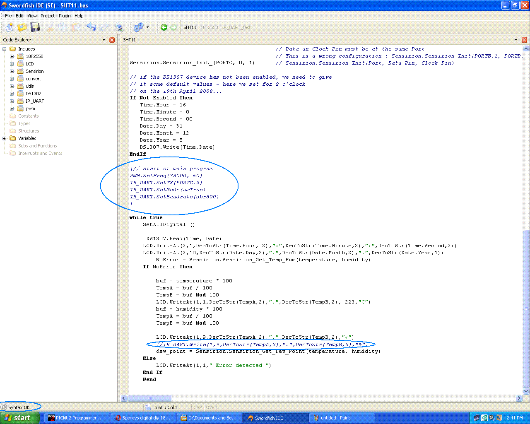The image size is (530, 424).
Task: Click the Copy toolbar icon
Action: [x=63, y=27]
